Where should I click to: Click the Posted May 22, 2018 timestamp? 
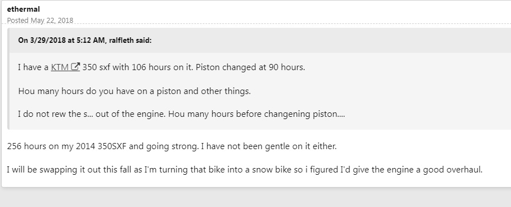(x=40, y=20)
